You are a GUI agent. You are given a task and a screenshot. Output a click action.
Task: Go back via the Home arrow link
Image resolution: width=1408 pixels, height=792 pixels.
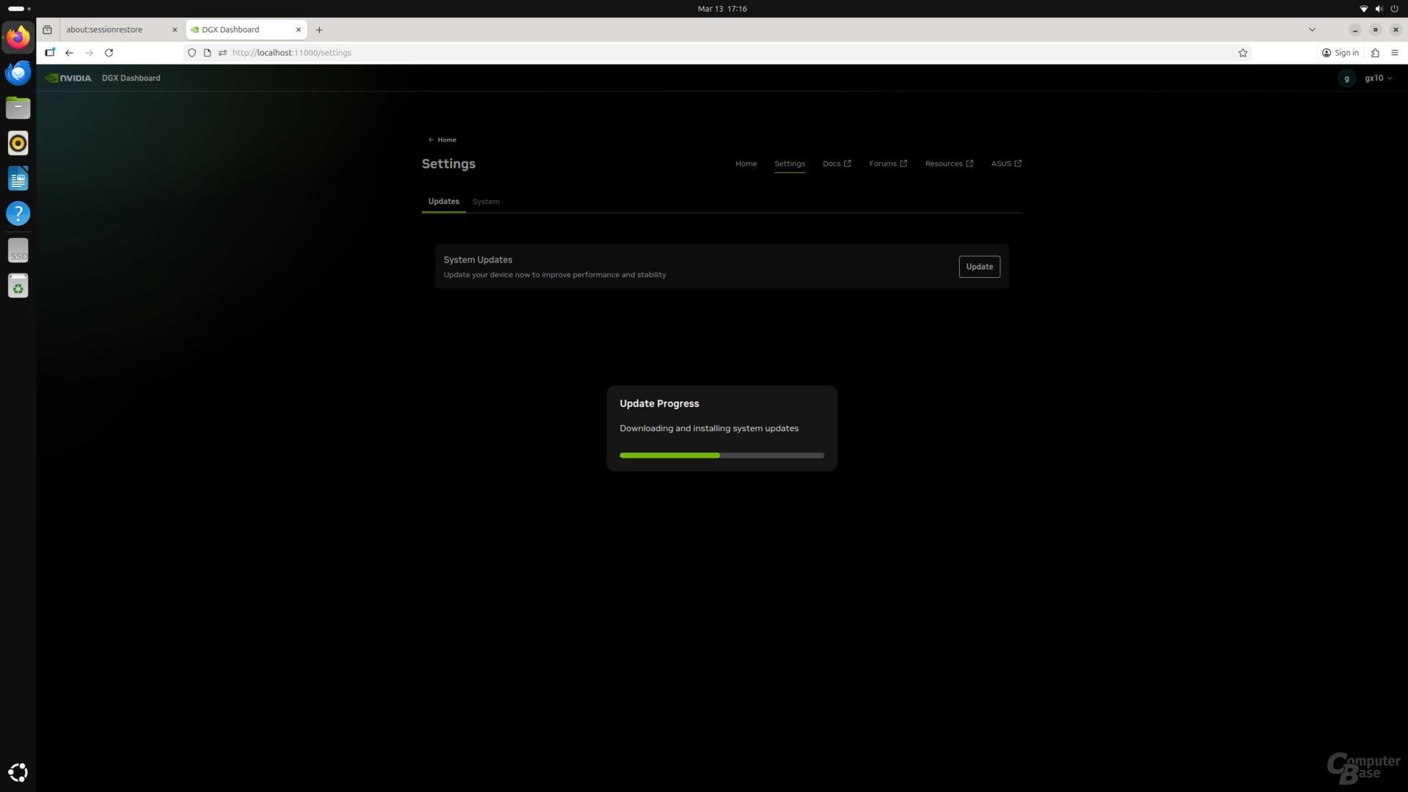click(442, 139)
